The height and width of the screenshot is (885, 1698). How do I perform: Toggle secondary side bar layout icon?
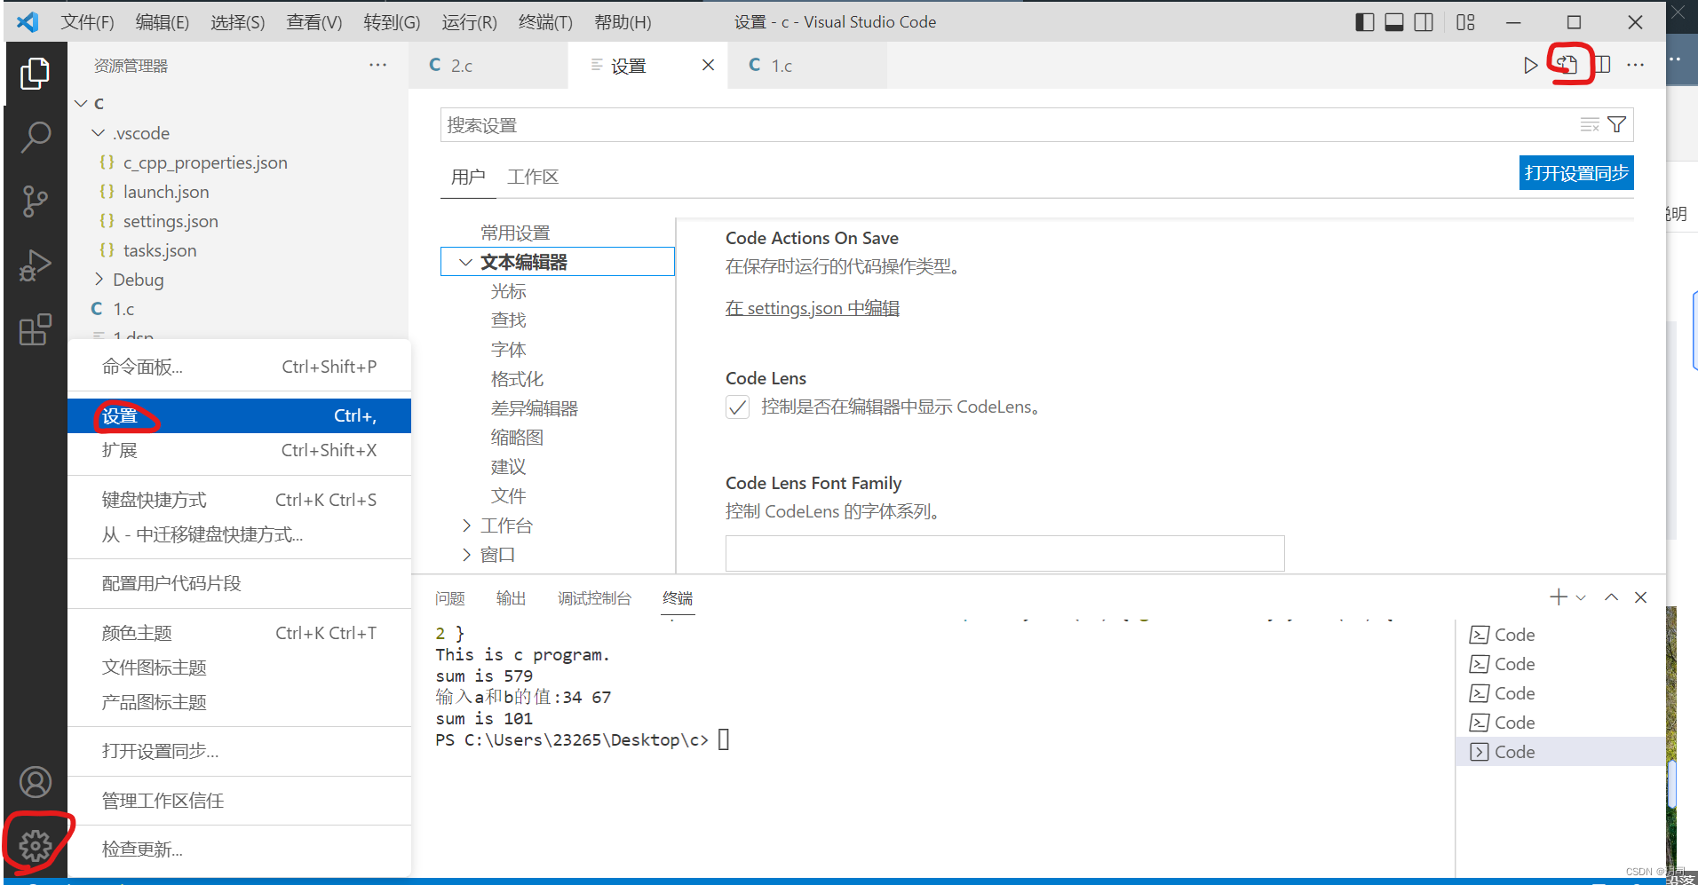tap(1424, 22)
